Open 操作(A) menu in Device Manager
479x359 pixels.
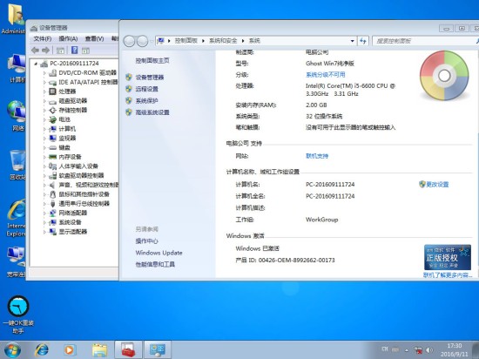68,39
